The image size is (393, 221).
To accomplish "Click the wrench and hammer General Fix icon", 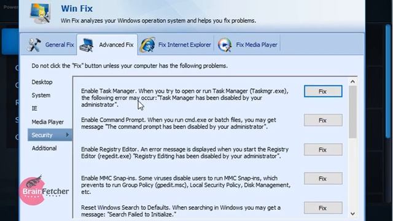I will point(34,45).
